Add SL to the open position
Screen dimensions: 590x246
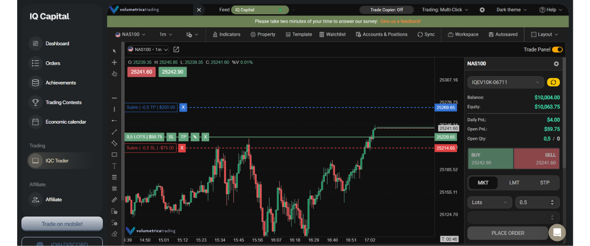pyautogui.click(x=171, y=137)
